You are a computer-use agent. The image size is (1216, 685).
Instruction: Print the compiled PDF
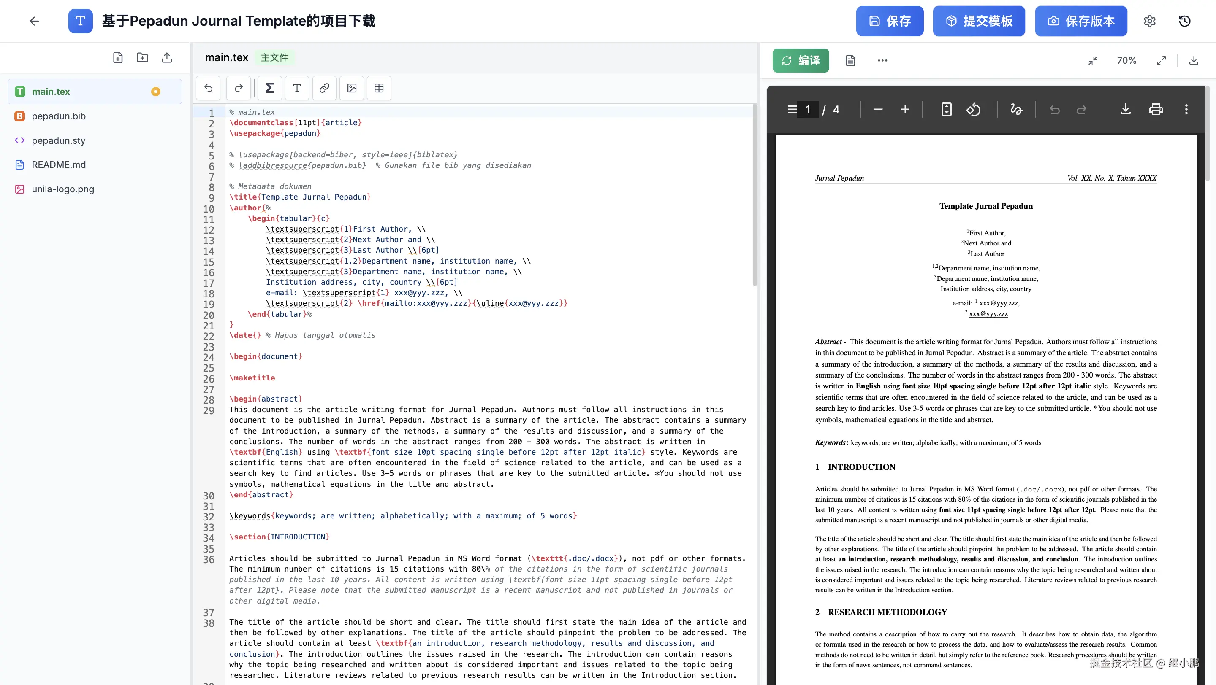coord(1156,109)
